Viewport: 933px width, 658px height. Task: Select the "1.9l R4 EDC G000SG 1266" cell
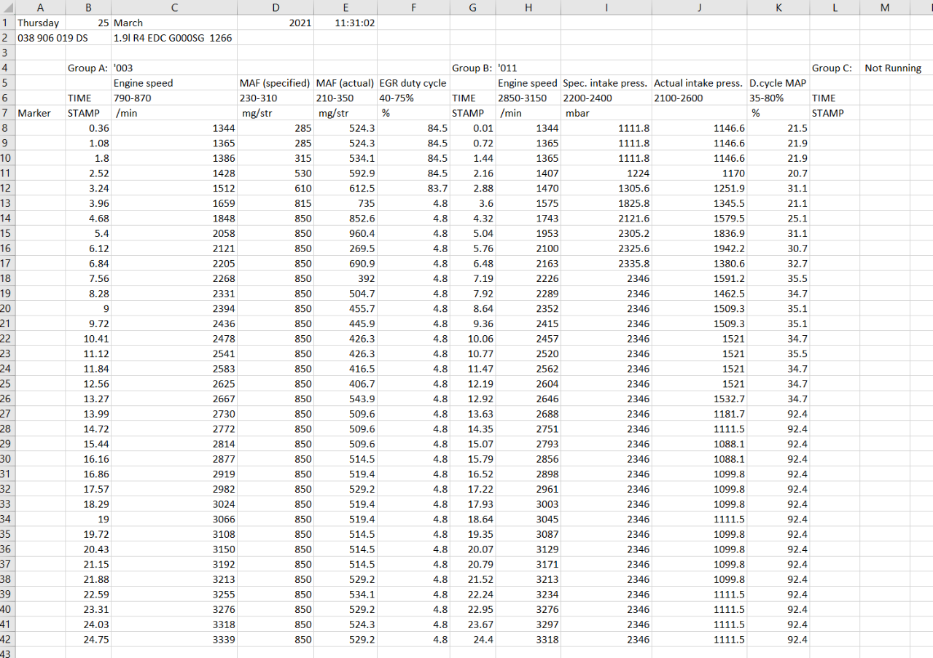tap(173, 38)
